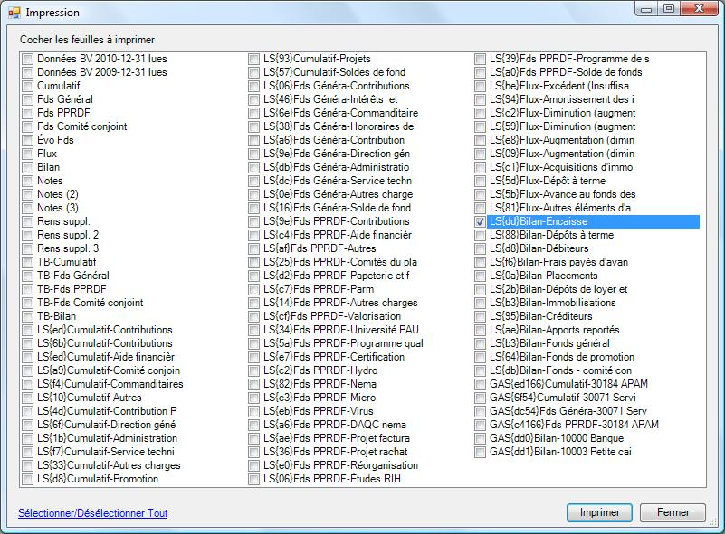The image size is (725, 534).
Task: Uncheck the LS{dd}Bilan-Encaisse checkbox
Action: click(482, 221)
